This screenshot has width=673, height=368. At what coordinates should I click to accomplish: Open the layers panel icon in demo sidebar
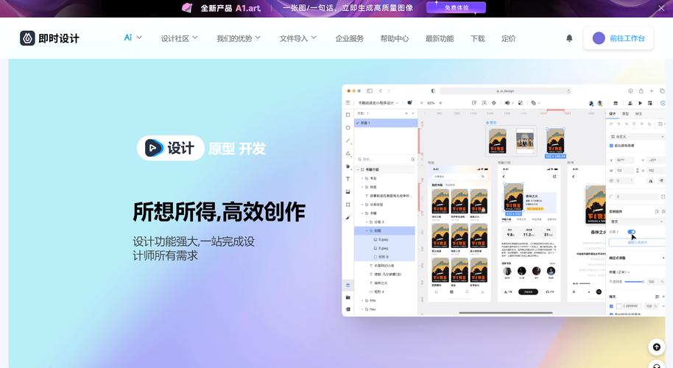pyautogui.click(x=348, y=286)
